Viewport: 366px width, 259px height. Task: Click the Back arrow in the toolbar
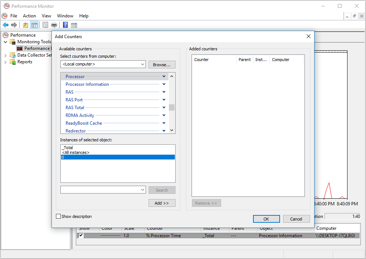click(x=6, y=25)
